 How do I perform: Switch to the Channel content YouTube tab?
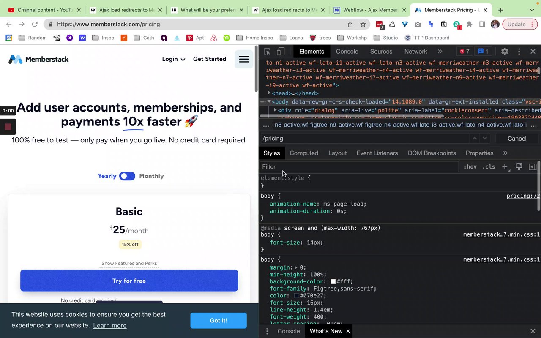click(44, 10)
